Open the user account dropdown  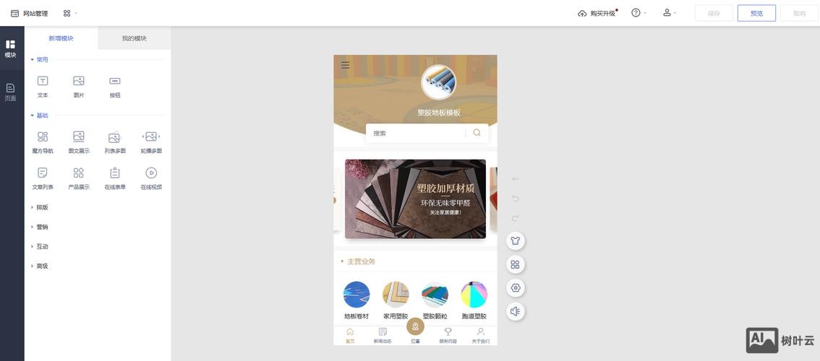click(x=670, y=12)
